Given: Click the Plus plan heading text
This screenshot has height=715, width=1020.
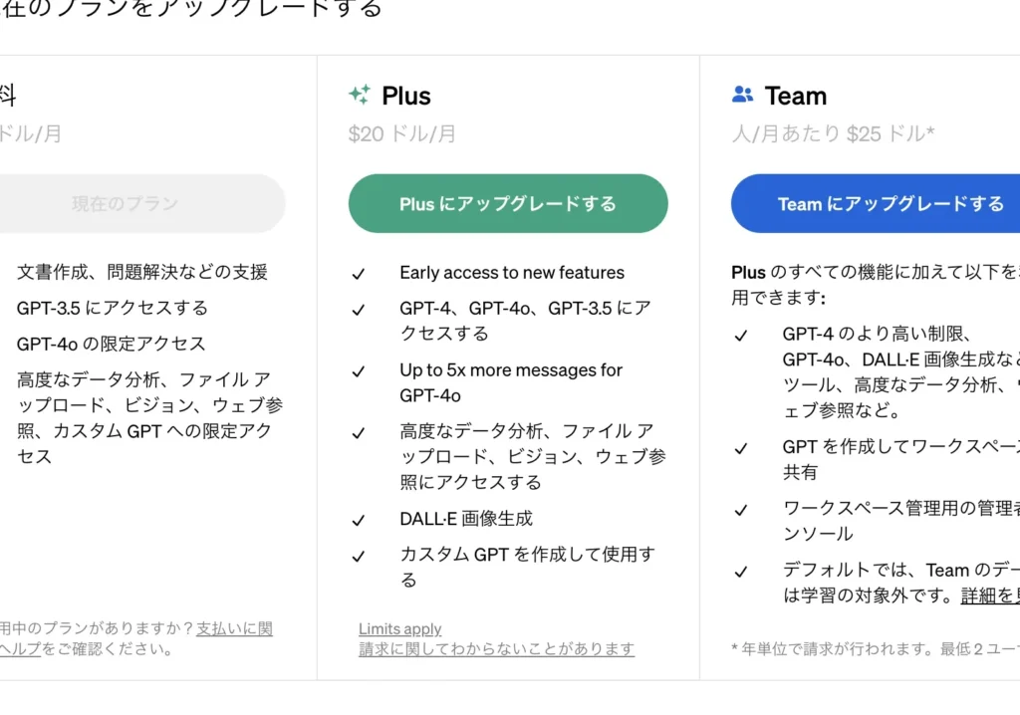Looking at the screenshot, I should click(x=406, y=97).
